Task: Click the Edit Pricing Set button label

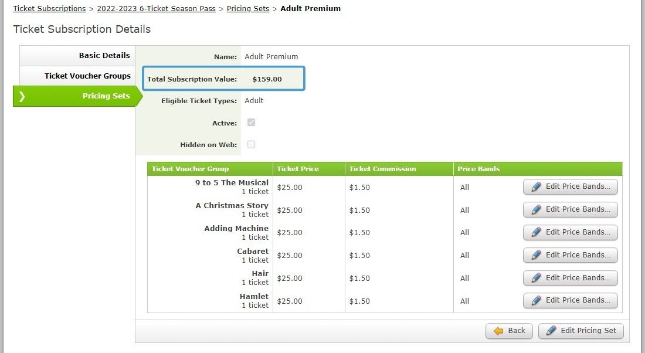Action: coord(588,330)
